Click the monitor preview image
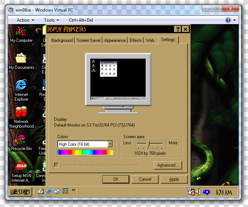This screenshot has width=248, height=207. pyautogui.click(x=118, y=83)
